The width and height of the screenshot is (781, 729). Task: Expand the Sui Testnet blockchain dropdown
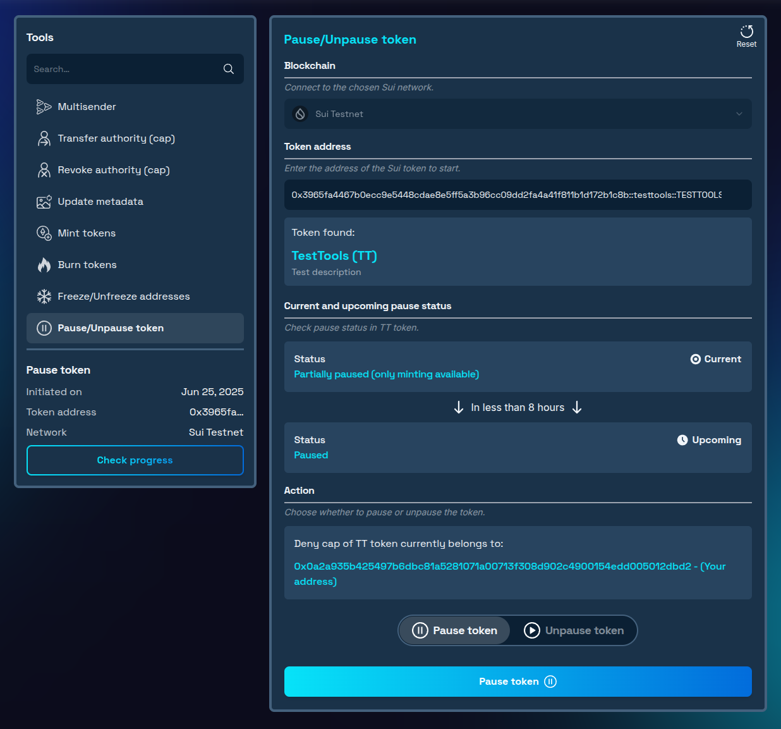click(x=518, y=114)
